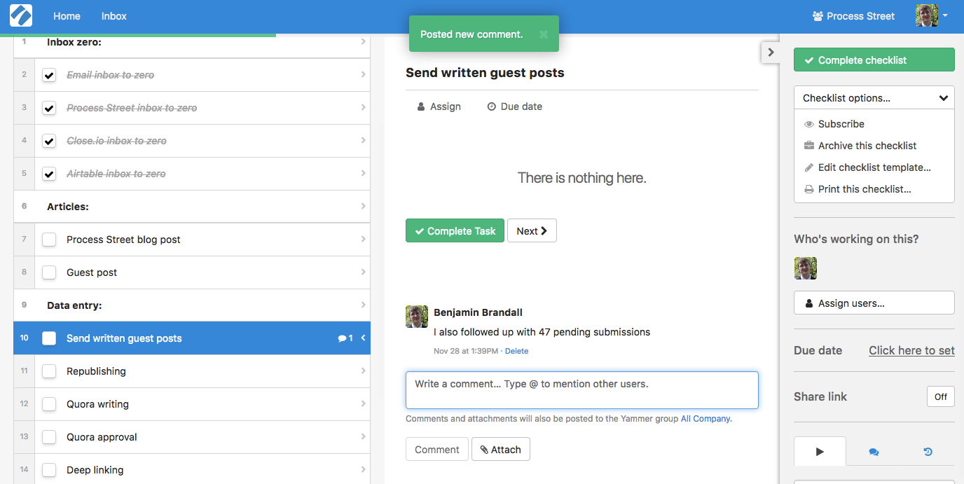
Task: Open the user avatar menu in top bar
Action: click(931, 15)
